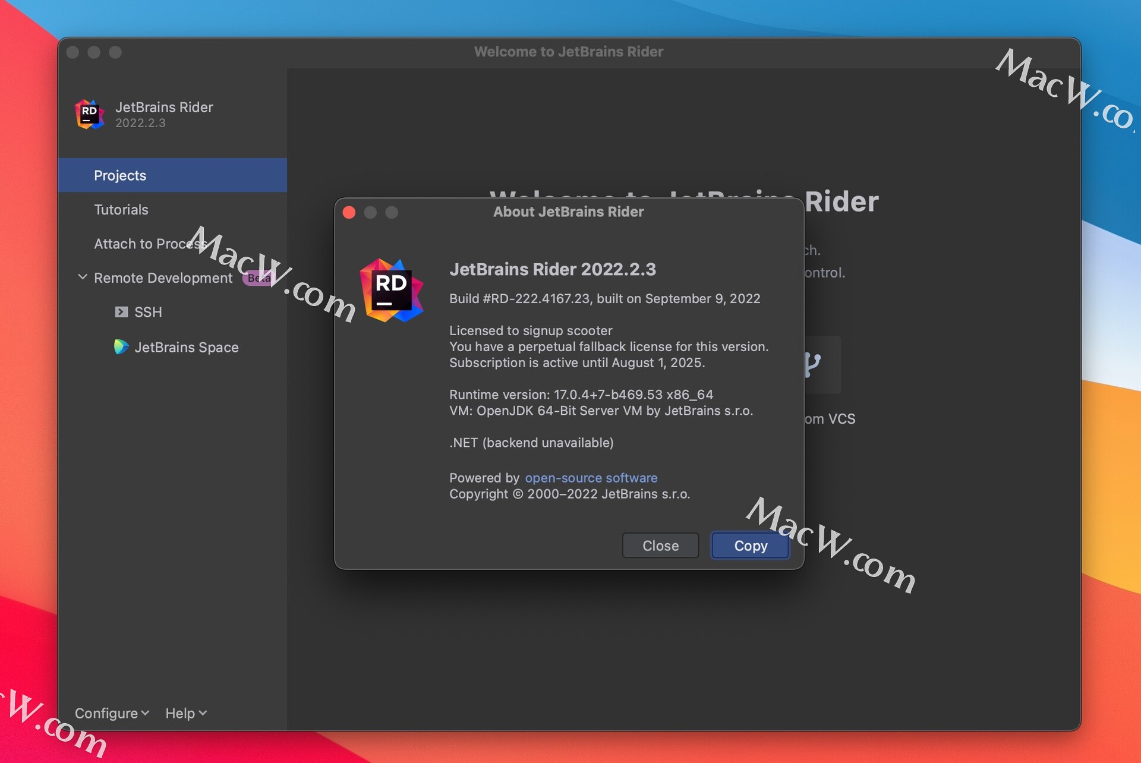Open the open-source software link
1141x763 pixels.
[591, 478]
